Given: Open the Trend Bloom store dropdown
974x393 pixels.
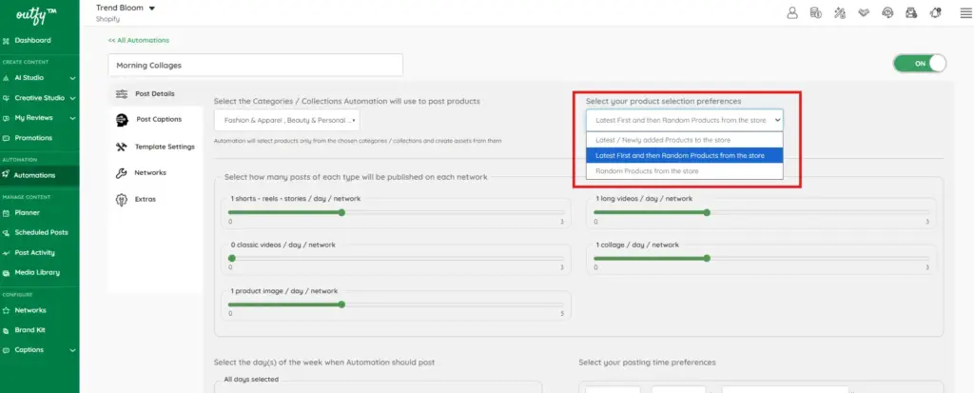Looking at the screenshot, I should pyautogui.click(x=126, y=8).
